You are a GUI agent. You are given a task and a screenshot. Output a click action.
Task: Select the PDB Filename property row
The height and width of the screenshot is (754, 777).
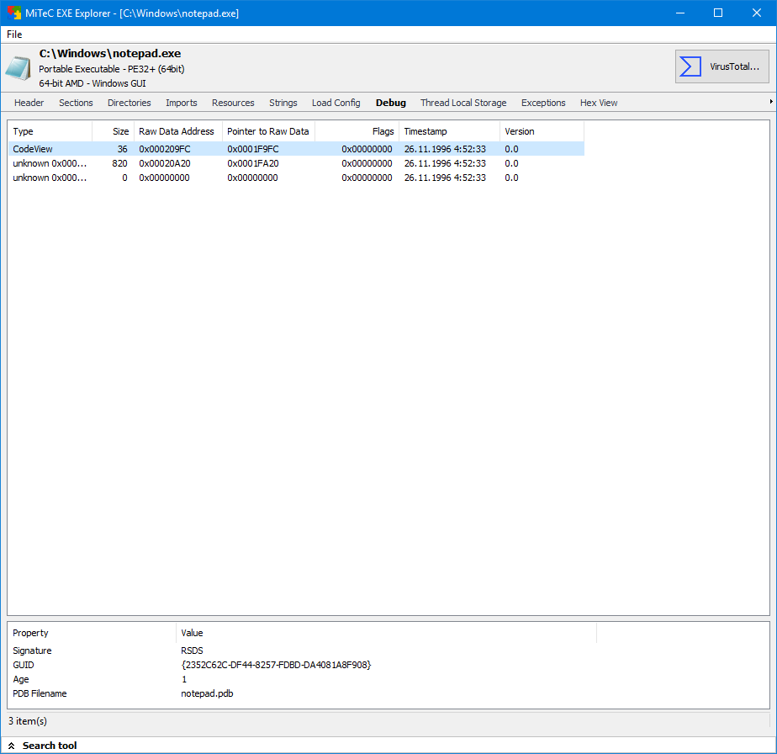[x=302, y=693]
